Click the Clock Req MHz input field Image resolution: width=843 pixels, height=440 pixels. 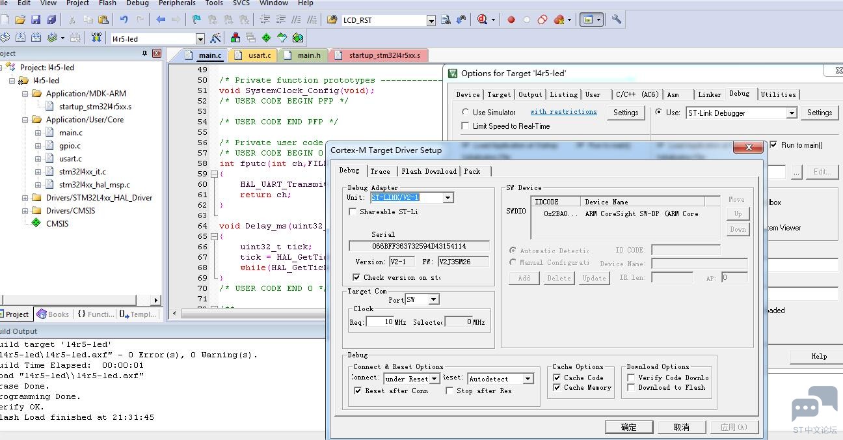tap(380, 322)
